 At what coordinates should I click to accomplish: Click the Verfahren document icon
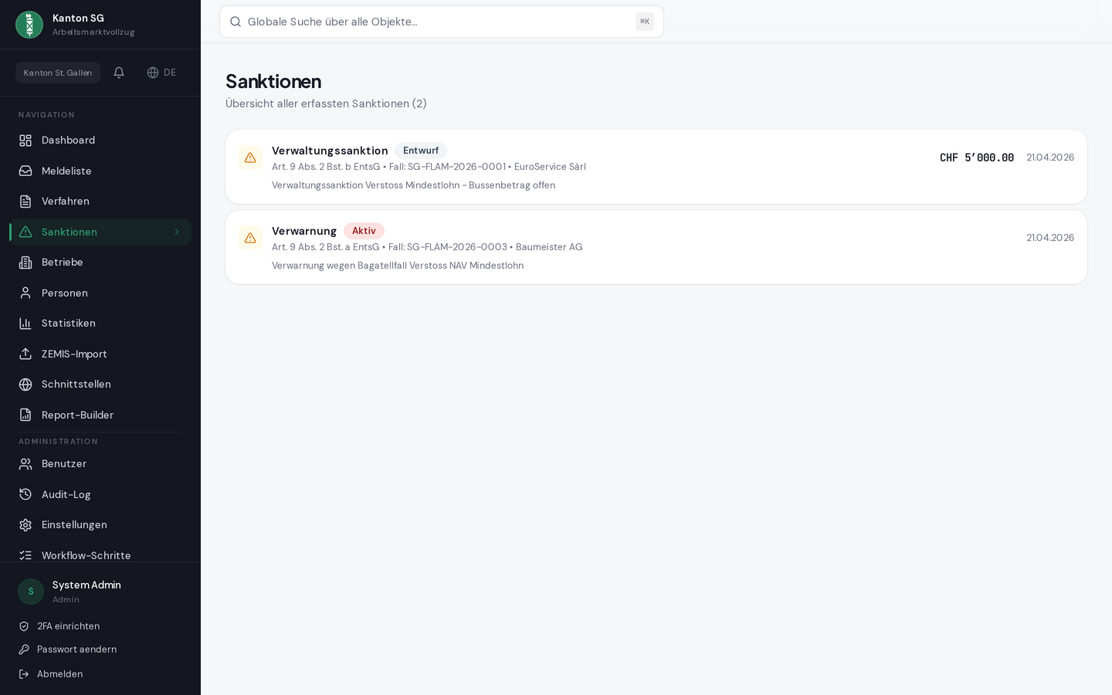tap(25, 202)
